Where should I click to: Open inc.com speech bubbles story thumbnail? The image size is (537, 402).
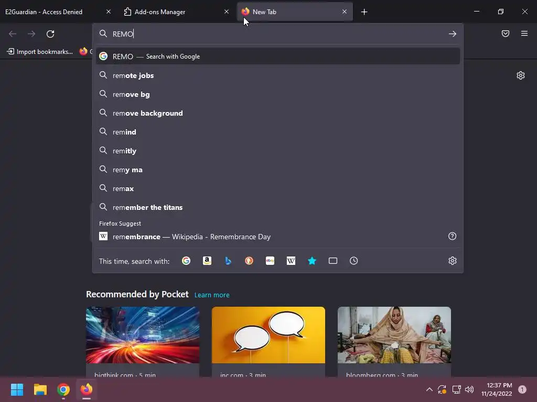point(268,335)
